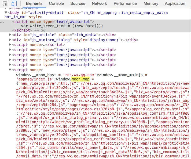Click the window.__moon_mainjs assignment text
191x159 pixels.
coord(123,75)
